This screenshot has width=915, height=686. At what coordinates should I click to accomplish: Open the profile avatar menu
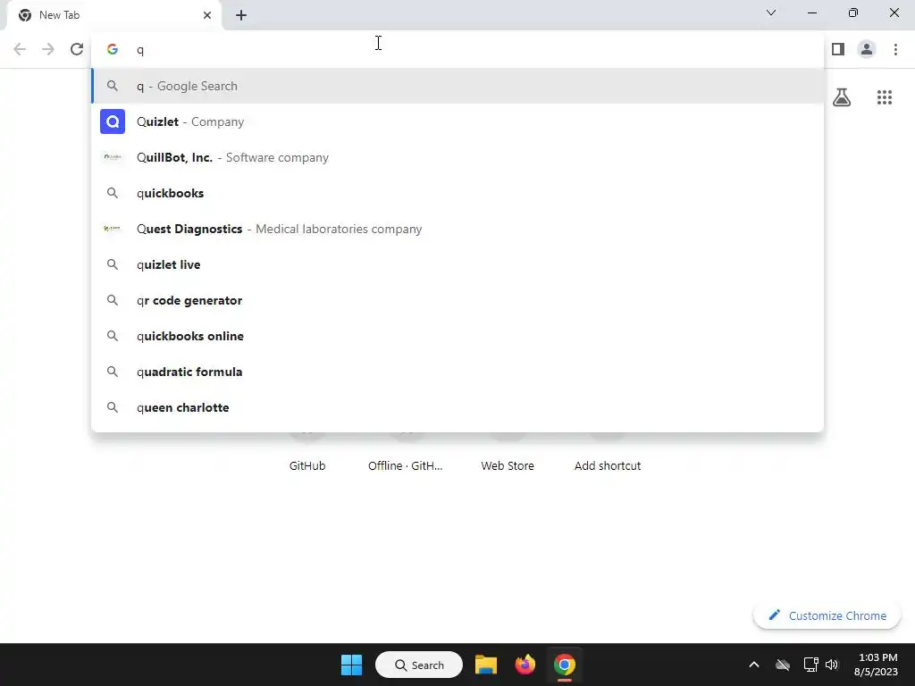click(x=867, y=50)
